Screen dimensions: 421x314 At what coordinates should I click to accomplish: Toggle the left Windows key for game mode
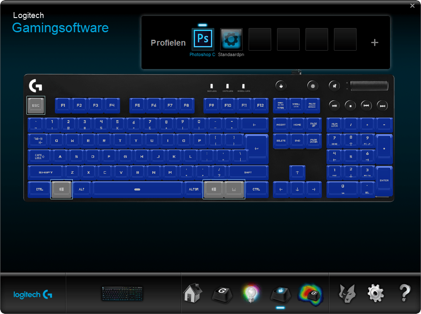tap(62, 189)
